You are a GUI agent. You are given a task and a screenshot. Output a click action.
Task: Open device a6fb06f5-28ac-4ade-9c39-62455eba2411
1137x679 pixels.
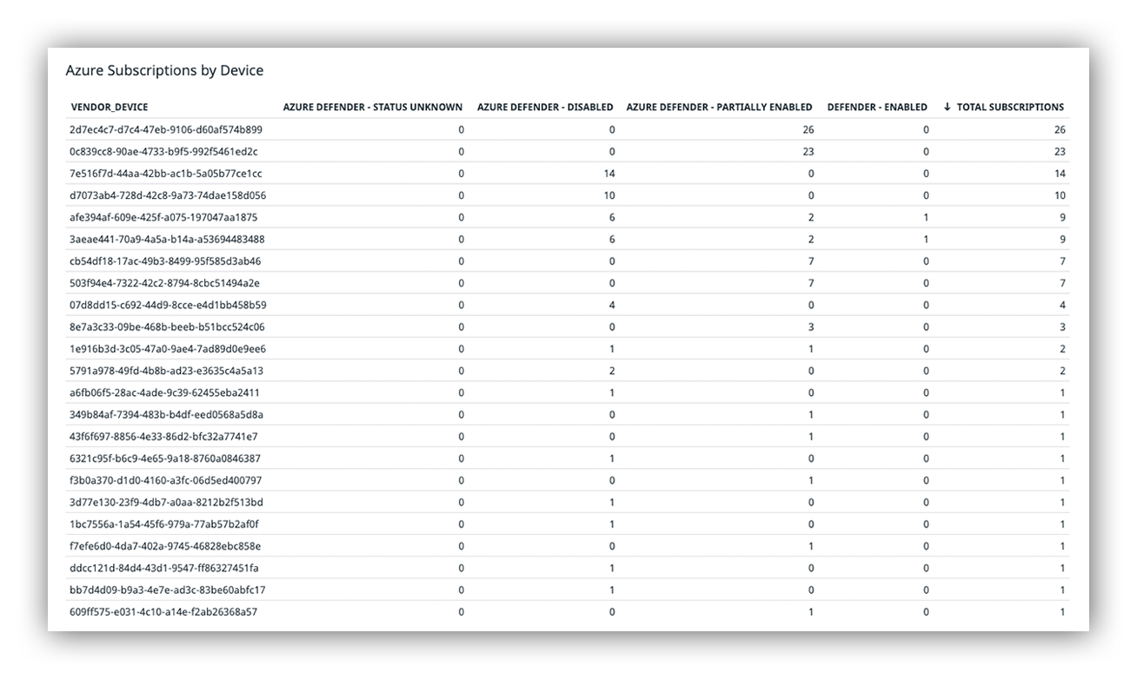click(165, 393)
